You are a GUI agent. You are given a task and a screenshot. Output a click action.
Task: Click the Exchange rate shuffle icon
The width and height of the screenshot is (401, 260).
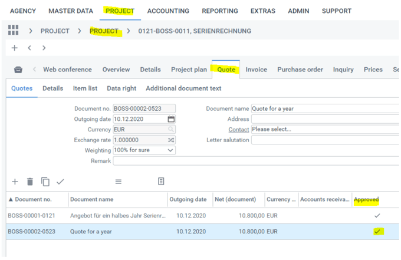pos(171,140)
